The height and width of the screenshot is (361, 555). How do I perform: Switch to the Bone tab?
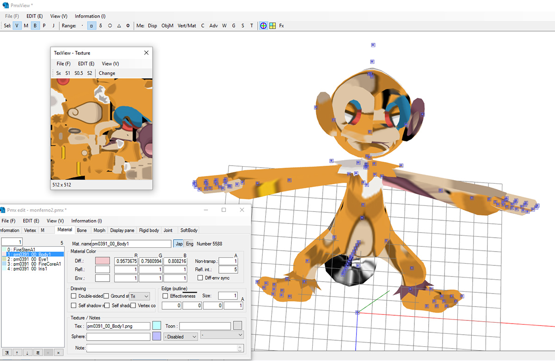click(x=82, y=230)
